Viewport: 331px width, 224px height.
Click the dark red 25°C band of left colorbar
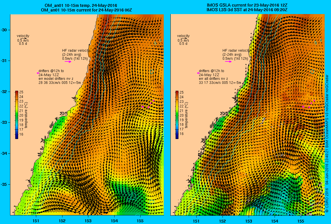[17, 92]
